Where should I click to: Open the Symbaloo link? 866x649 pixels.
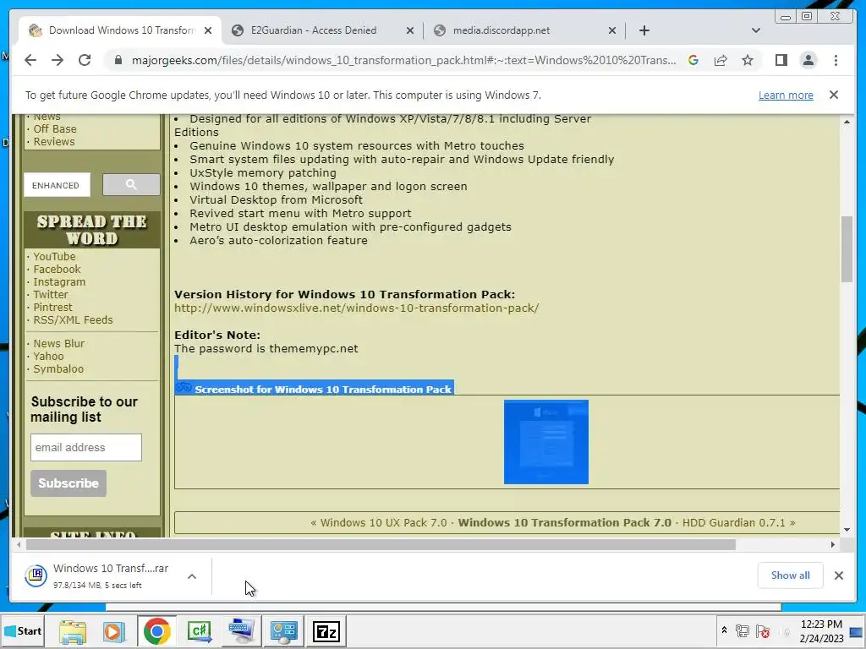tap(58, 369)
